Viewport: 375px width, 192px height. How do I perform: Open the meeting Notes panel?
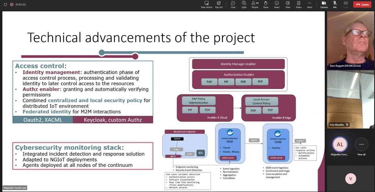coord(298,4)
